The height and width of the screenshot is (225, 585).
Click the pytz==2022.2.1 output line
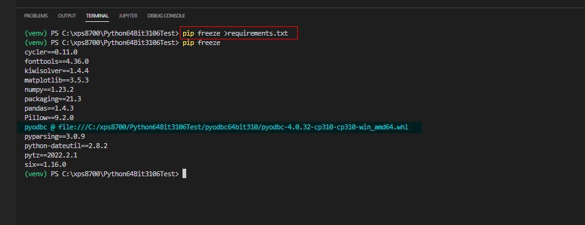tap(51, 155)
